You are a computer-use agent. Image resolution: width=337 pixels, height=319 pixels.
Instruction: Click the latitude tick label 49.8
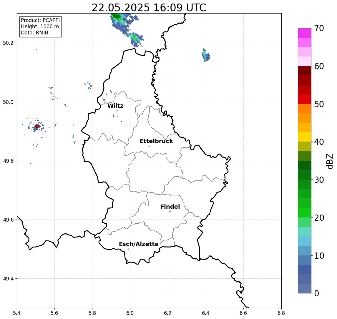(x=8, y=161)
